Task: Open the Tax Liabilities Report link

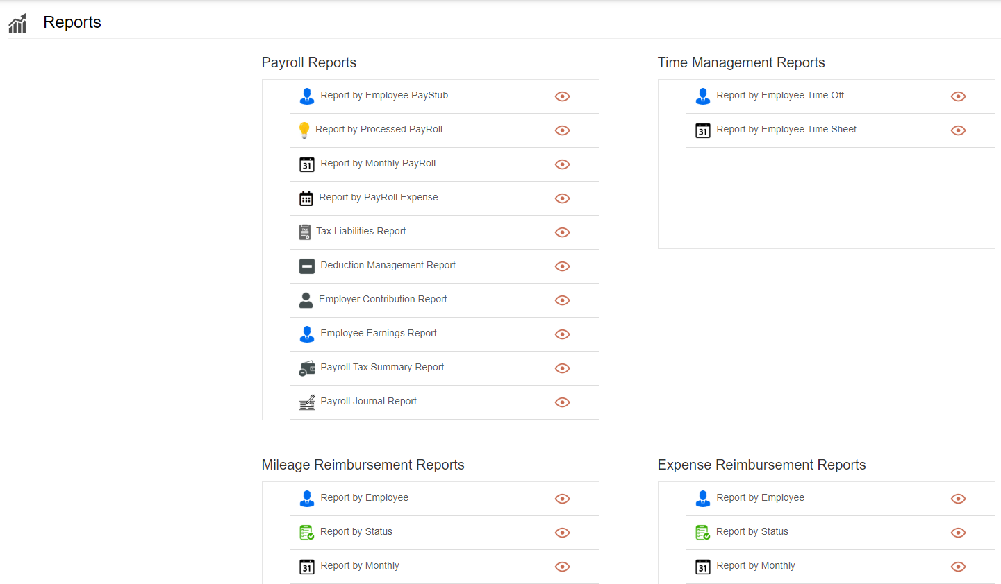Action: pyautogui.click(x=361, y=232)
